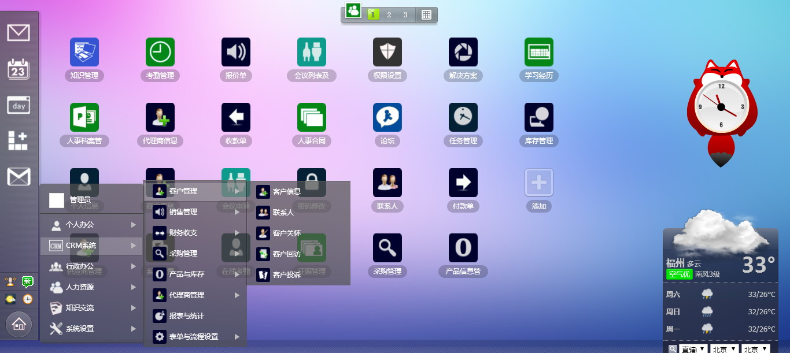The image size is (790, 353).
Task: Open the first weather province dropdown
Action: click(693, 349)
